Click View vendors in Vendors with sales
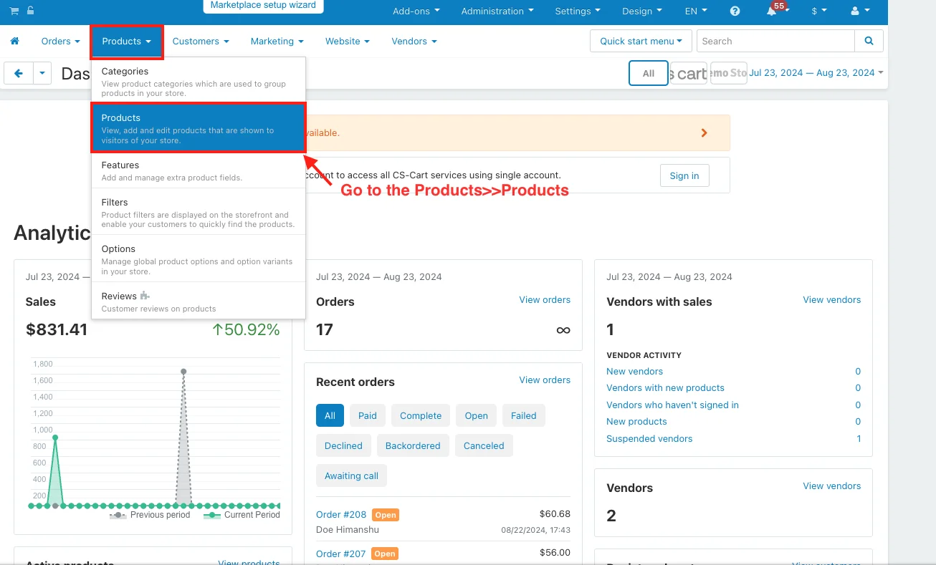936x565 pixels. (832, 299)
